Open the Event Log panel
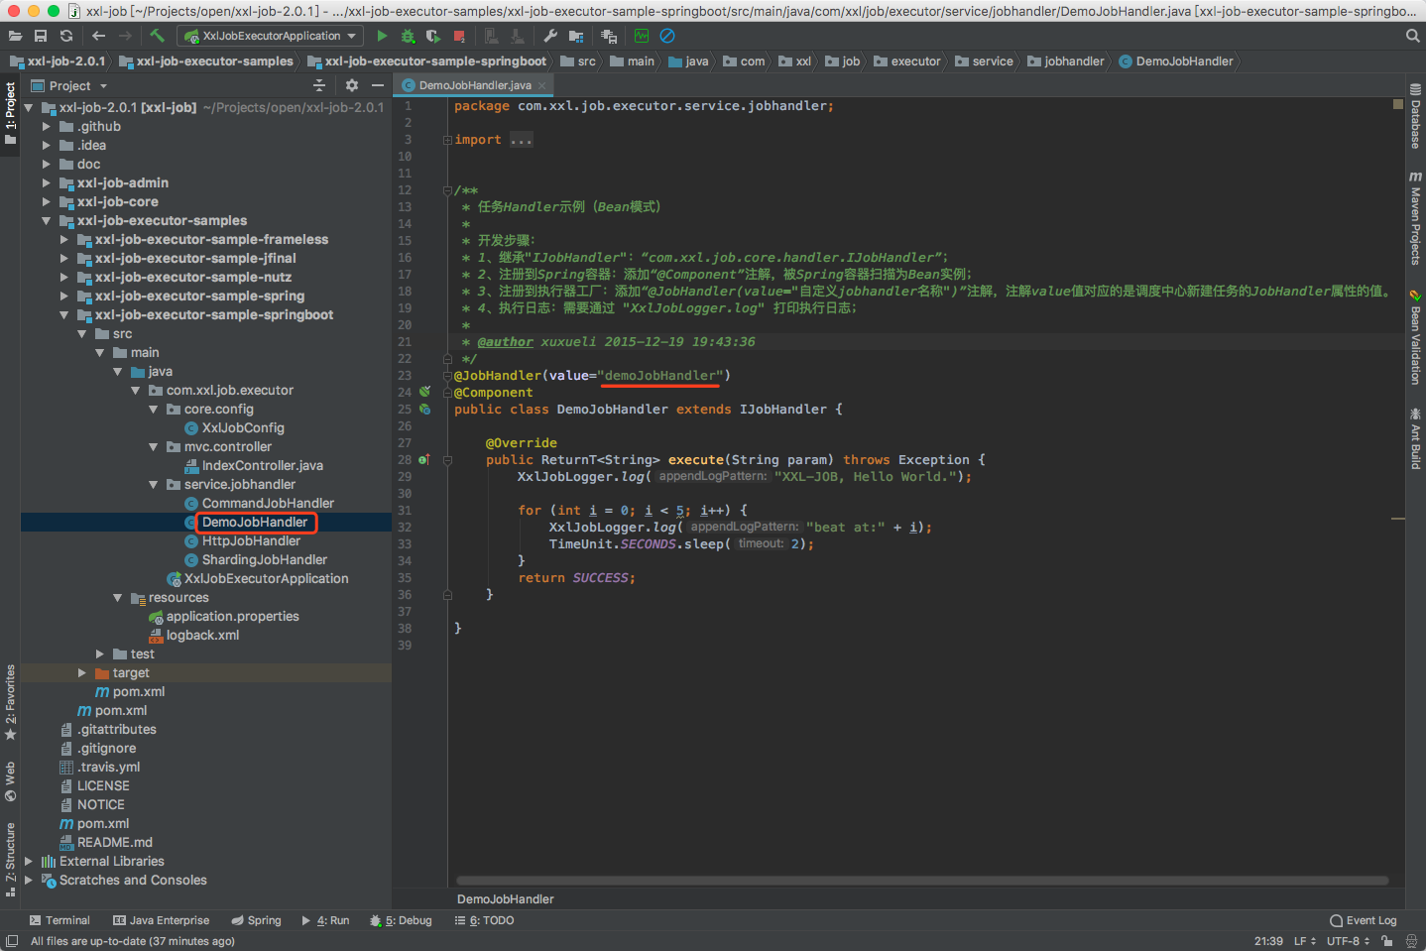 (1363, 920)
